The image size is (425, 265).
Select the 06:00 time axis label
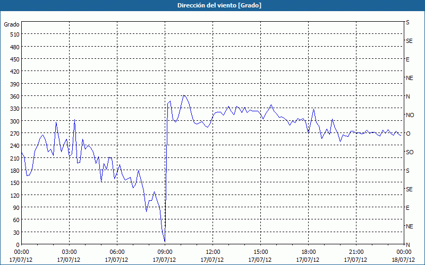coord(117,252)
